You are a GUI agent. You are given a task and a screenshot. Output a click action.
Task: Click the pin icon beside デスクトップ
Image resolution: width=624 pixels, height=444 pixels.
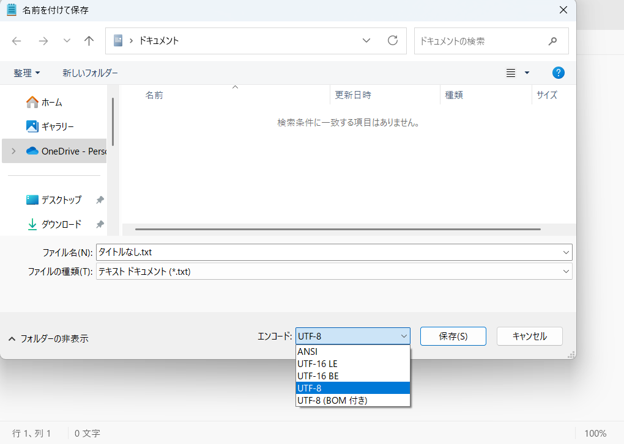pyautogui.click(x=100, y=200)
